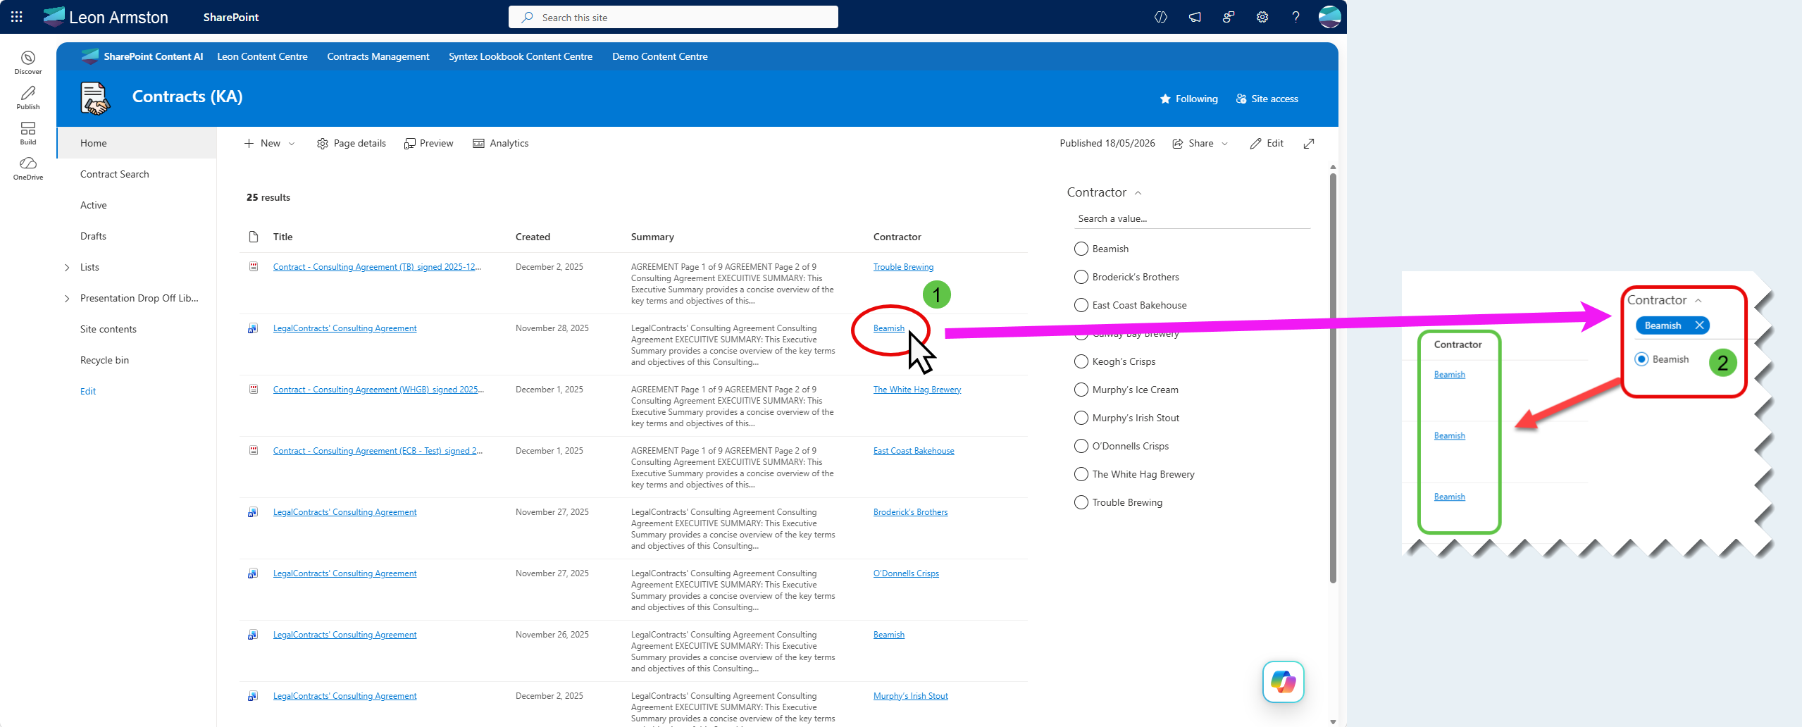Select the Keogh's Crisps filter radio
The width and height of the screenshot is (1802, 727).
click(x=1081, y=361)
